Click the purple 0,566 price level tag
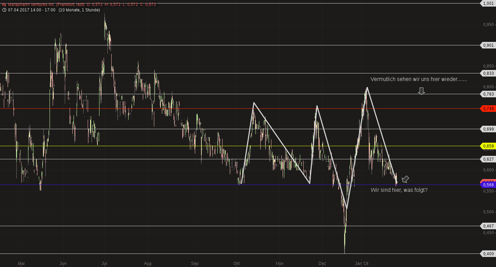496x267 pixels. pyautogui.click(x=488, y=185)
